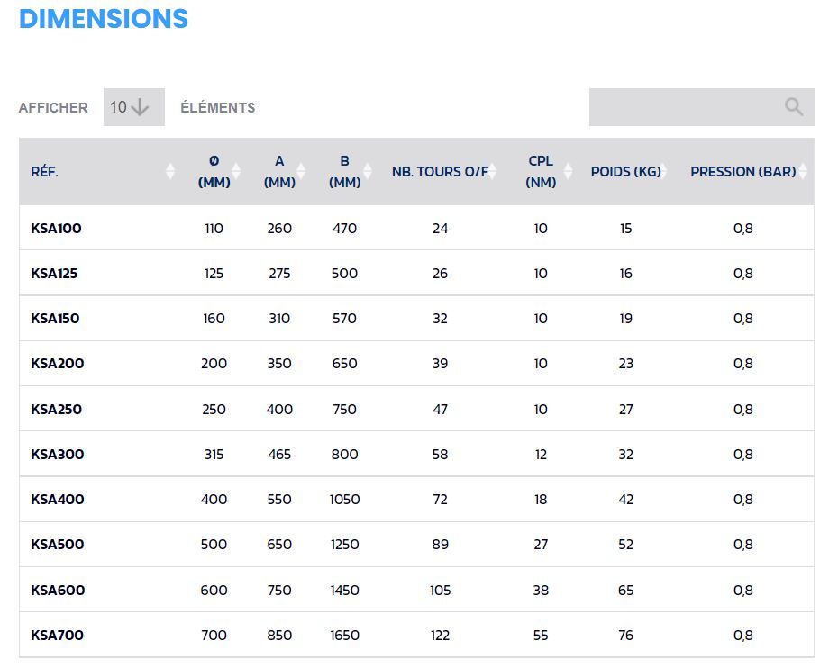
Task: Click sort arrows for Ø (MM) column
Action: pos(236,171)
